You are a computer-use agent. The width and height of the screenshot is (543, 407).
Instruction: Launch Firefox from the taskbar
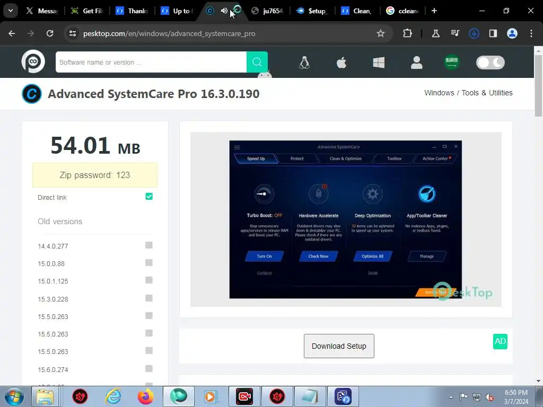[145, 396]
